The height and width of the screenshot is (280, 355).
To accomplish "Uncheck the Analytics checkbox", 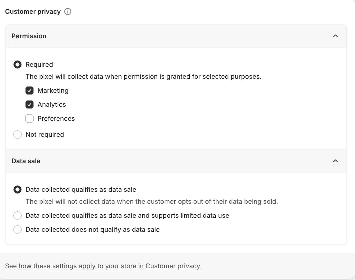I will (x=29, y=104).
